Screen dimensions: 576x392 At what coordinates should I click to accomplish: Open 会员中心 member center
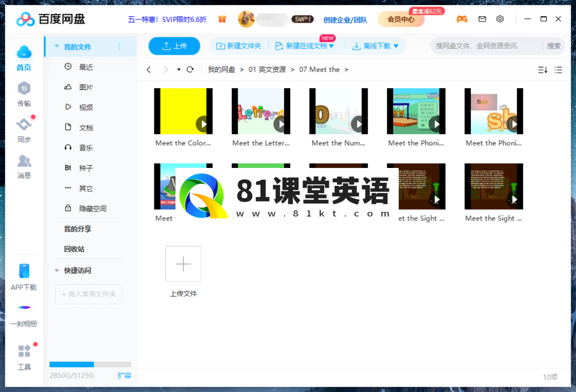(x=401, y=19)
